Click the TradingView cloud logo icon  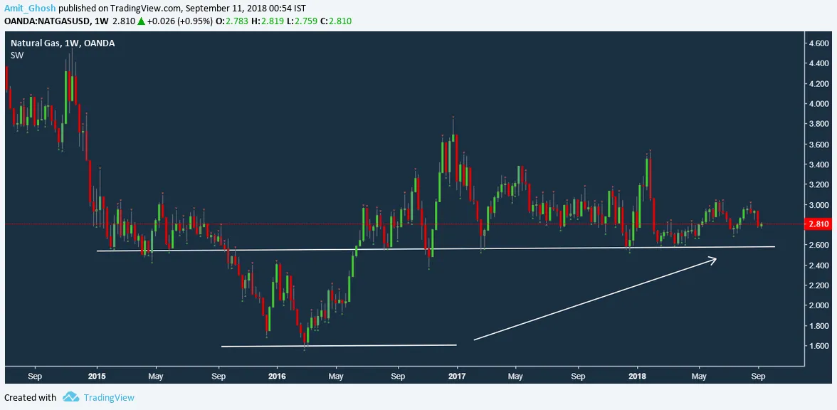[x=70, y=397]
